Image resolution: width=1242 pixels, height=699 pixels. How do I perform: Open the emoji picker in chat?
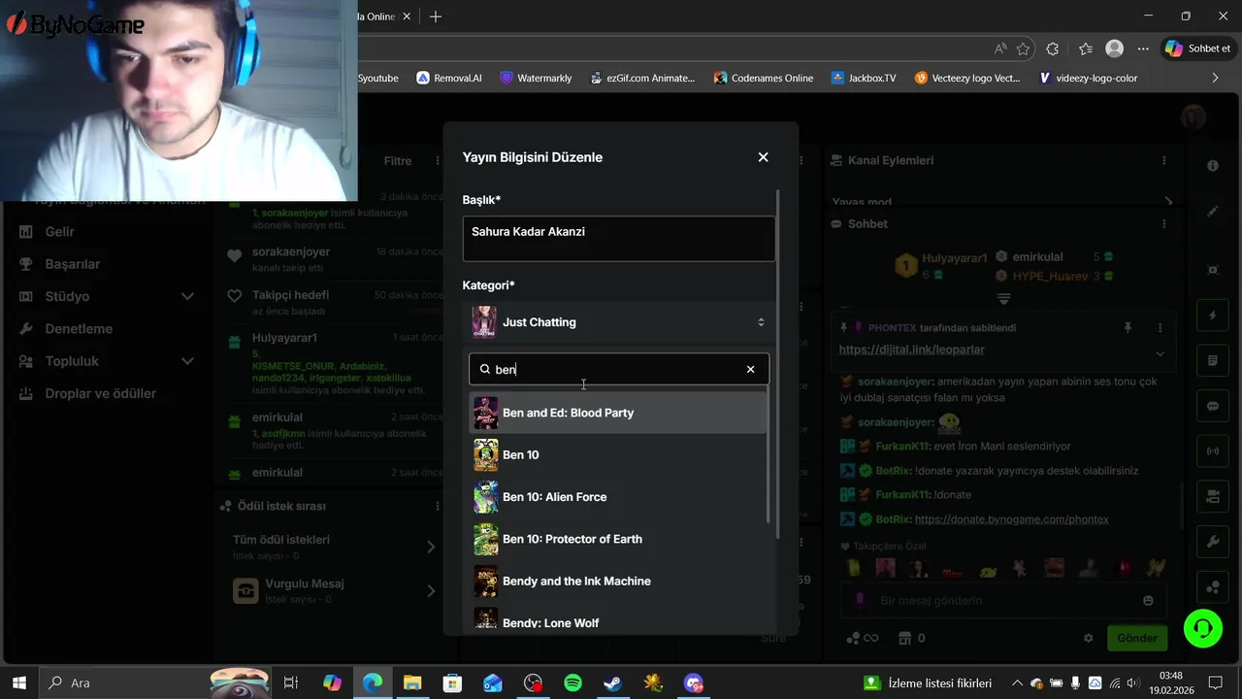tap(1149, 601)
